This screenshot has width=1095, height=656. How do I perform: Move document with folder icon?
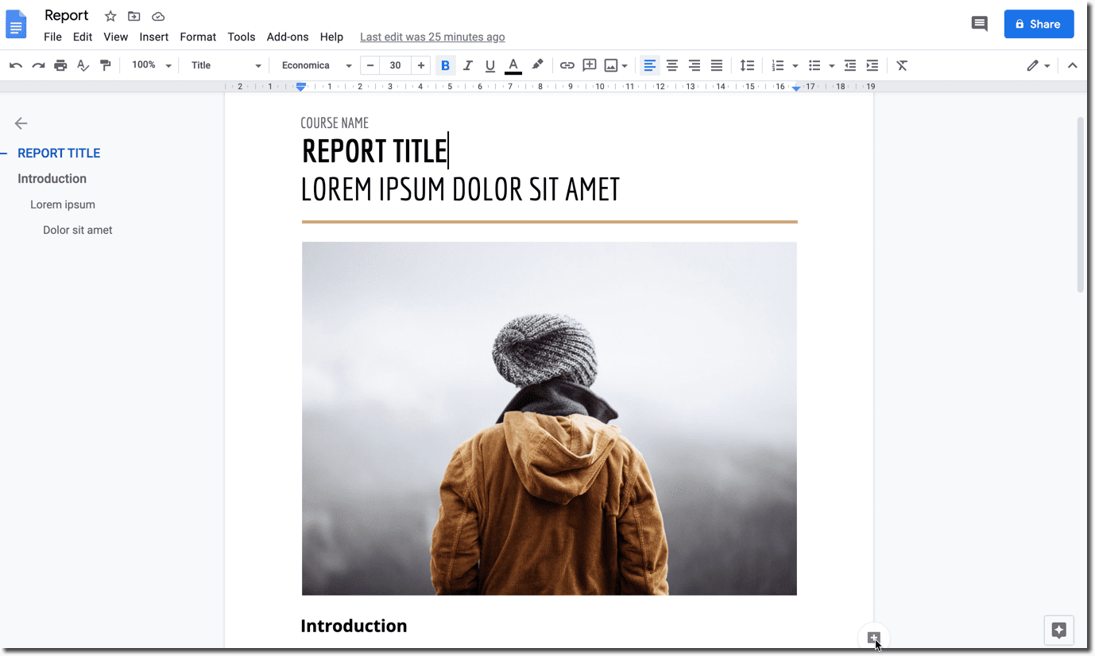pyautogui.click(x=134, y=17)
